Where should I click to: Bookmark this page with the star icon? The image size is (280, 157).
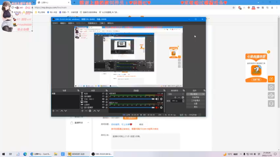pyautogui.click(x=233, y=8)
